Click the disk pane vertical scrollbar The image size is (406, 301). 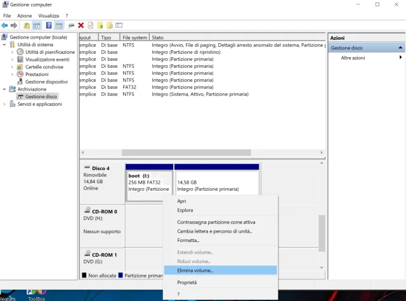point(322,234)
